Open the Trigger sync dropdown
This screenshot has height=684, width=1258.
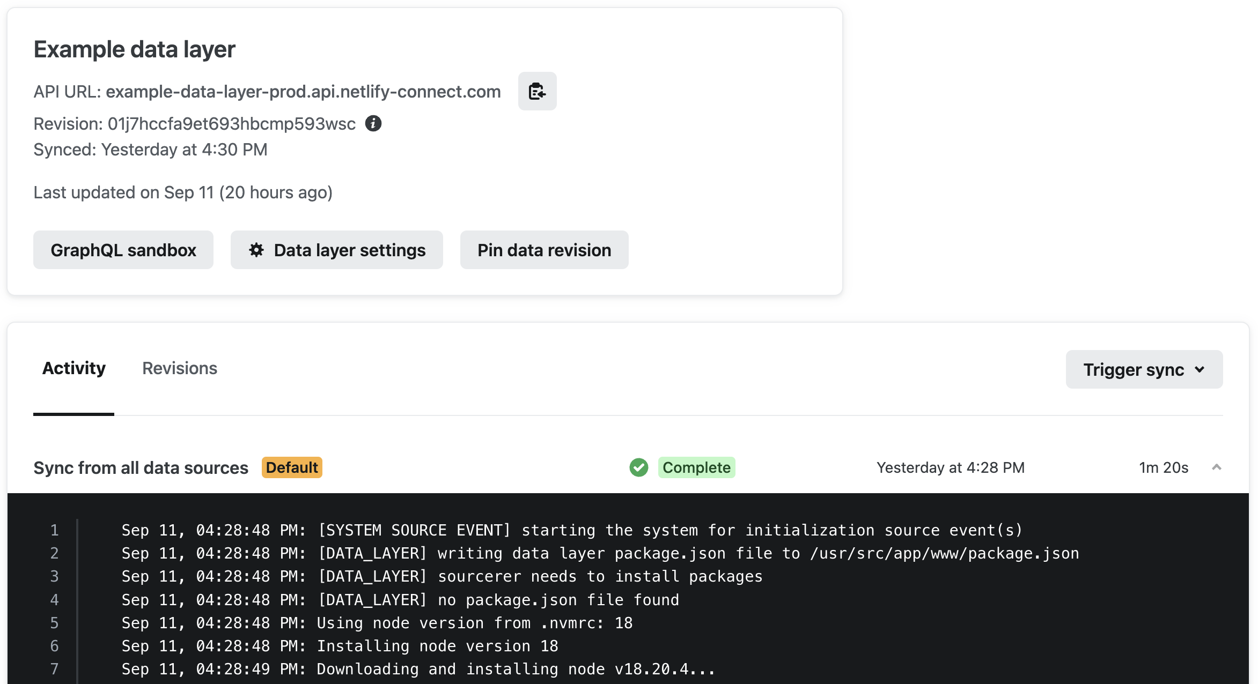(1144, 369)
